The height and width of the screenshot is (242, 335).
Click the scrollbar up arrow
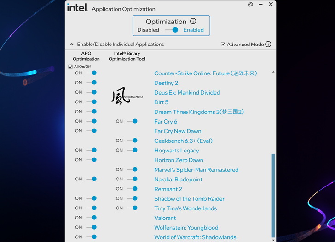273,72
